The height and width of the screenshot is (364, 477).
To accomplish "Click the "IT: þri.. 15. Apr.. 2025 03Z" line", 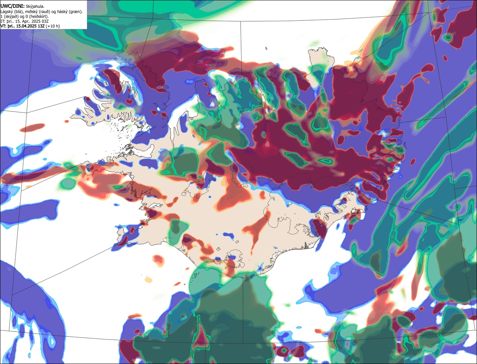I will coord(25,21).
